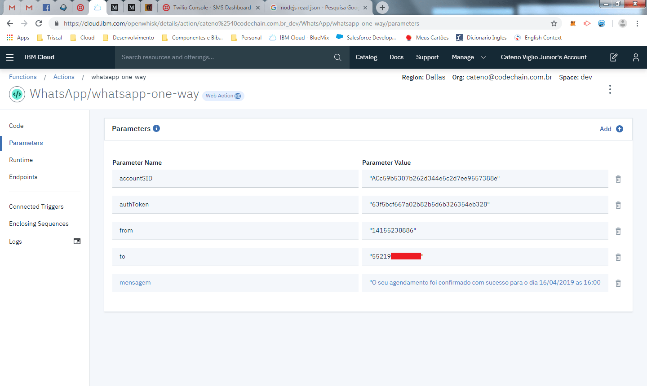Viewport: 647px width, 386px height.
Task: Delete the accountSID parameter
Action: pos(618,179)
